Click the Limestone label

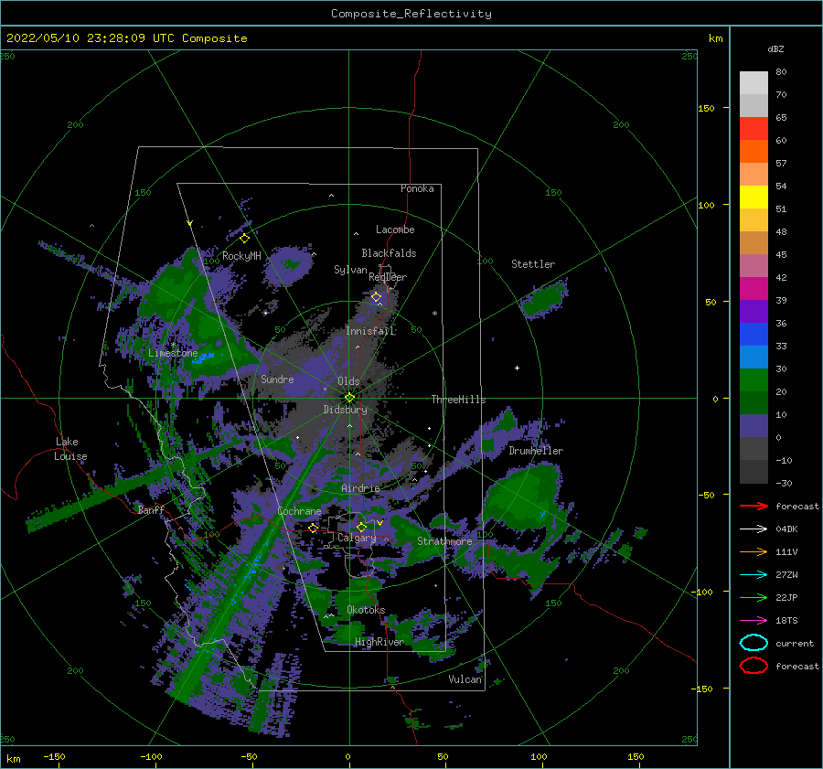tap(173, 353)
